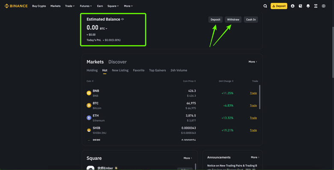Click the Ethereum coin icon

(89, 118)
